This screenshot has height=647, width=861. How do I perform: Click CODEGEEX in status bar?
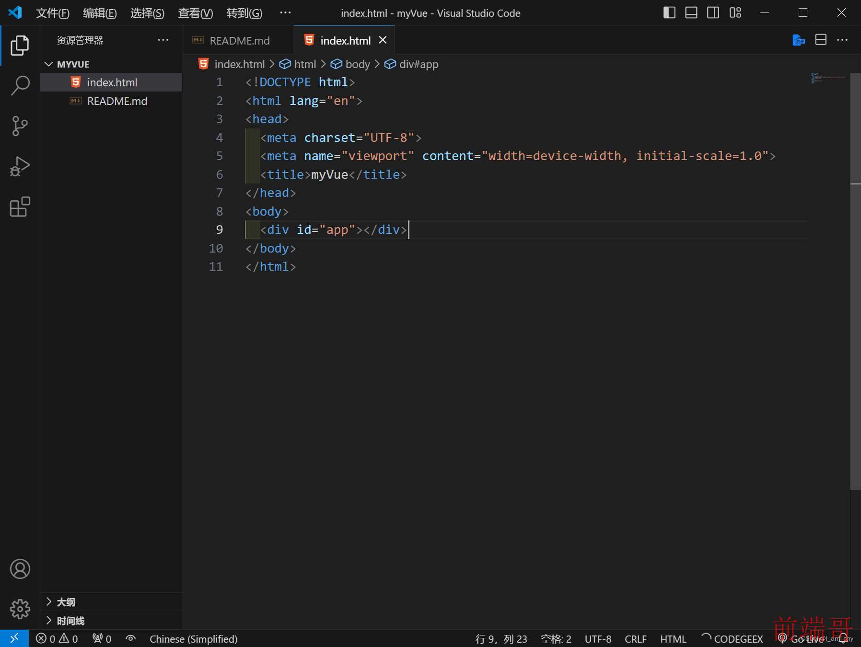click(x=732, y=639)
